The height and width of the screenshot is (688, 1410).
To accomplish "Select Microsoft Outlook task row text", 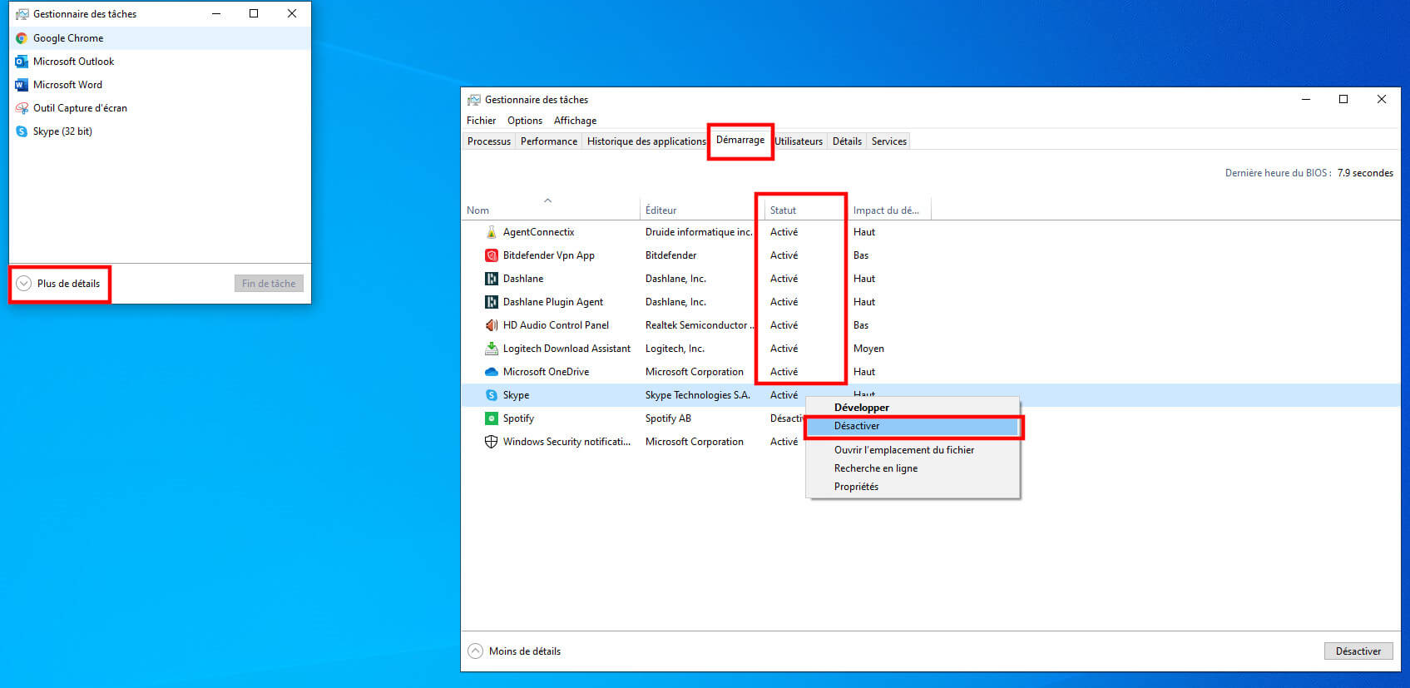I will pyautogui.click(x=74, y=62).
